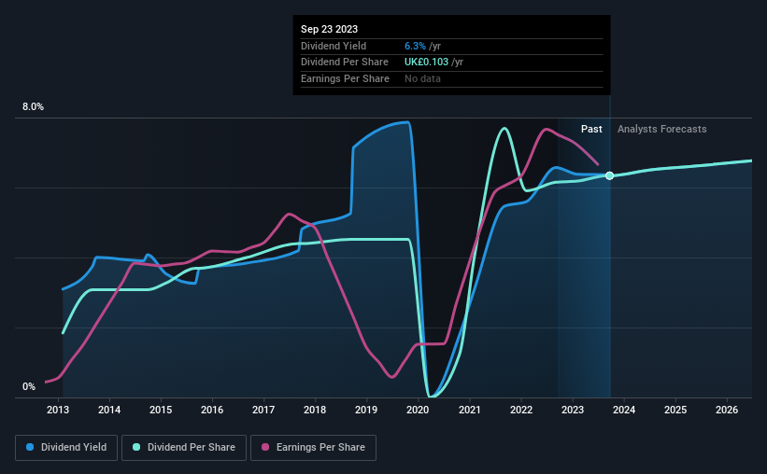Click the Sep 23 2023 tooltip header
Viewport: 767px width, 474px height.
pyautogui.click(x=329, y=29)
